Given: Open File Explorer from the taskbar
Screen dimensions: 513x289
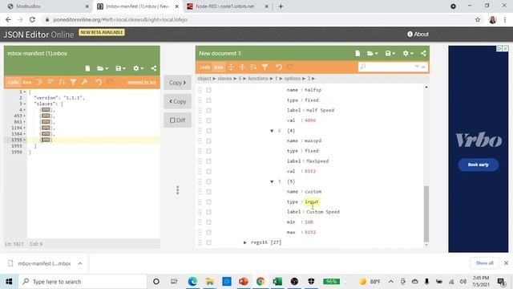Looking at the screenshot, I should [209, 282].
